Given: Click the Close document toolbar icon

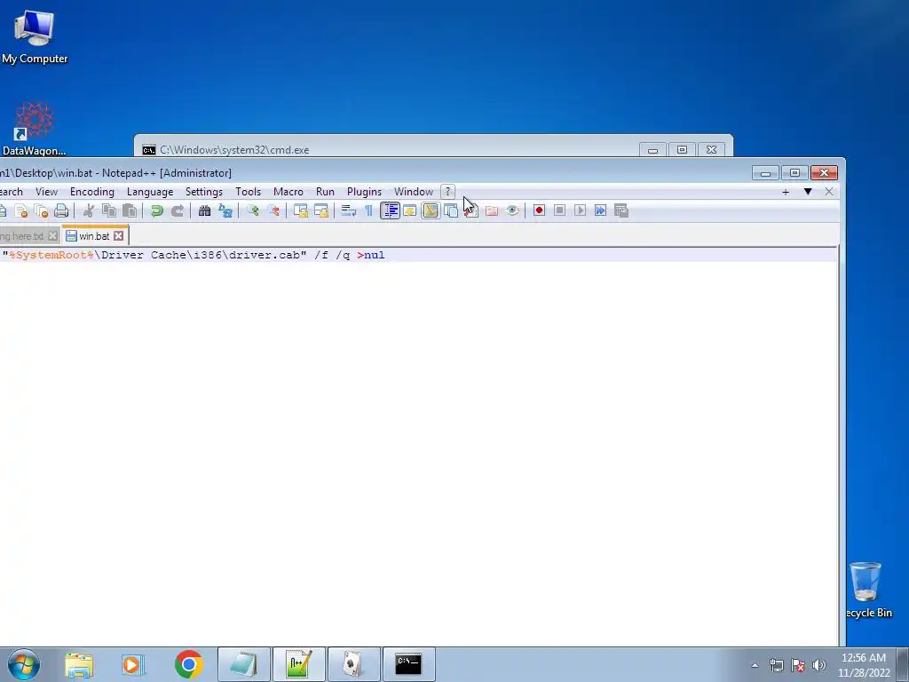Looking at the screenshot, I should click(x=21, y=210).
